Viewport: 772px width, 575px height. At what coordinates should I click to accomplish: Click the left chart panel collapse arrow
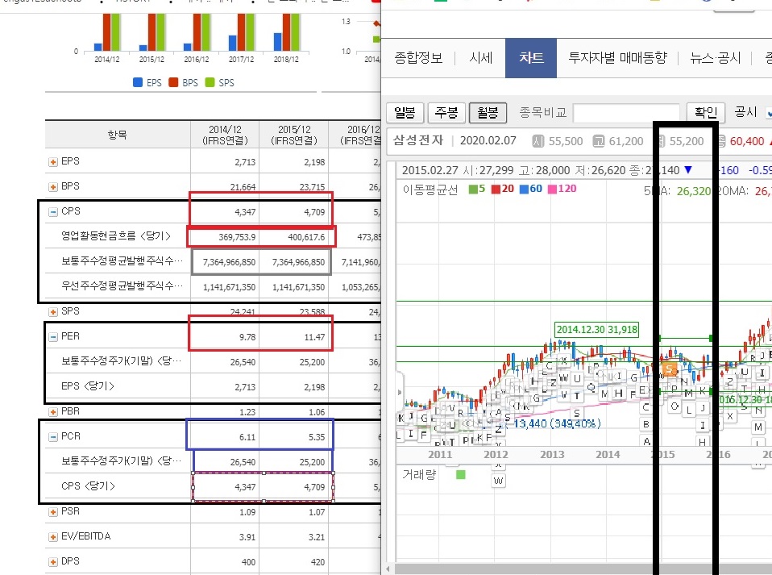(399, 393)
